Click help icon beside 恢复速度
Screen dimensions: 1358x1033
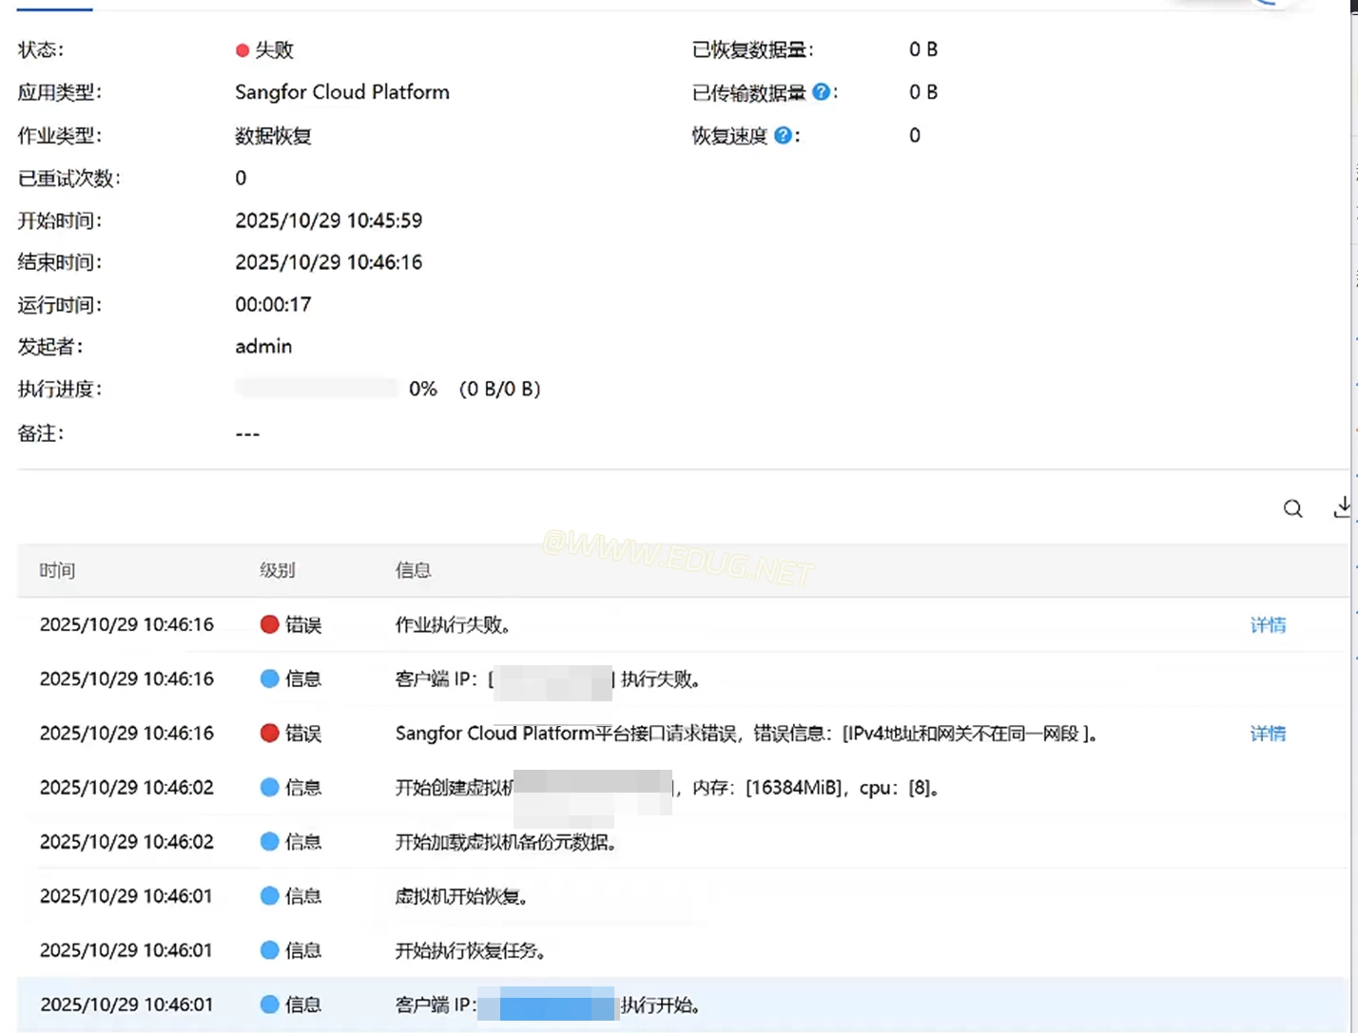coord(783,135)
